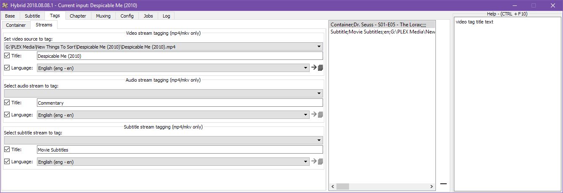Select the Movie Subtitles list entry

[382, 32]
